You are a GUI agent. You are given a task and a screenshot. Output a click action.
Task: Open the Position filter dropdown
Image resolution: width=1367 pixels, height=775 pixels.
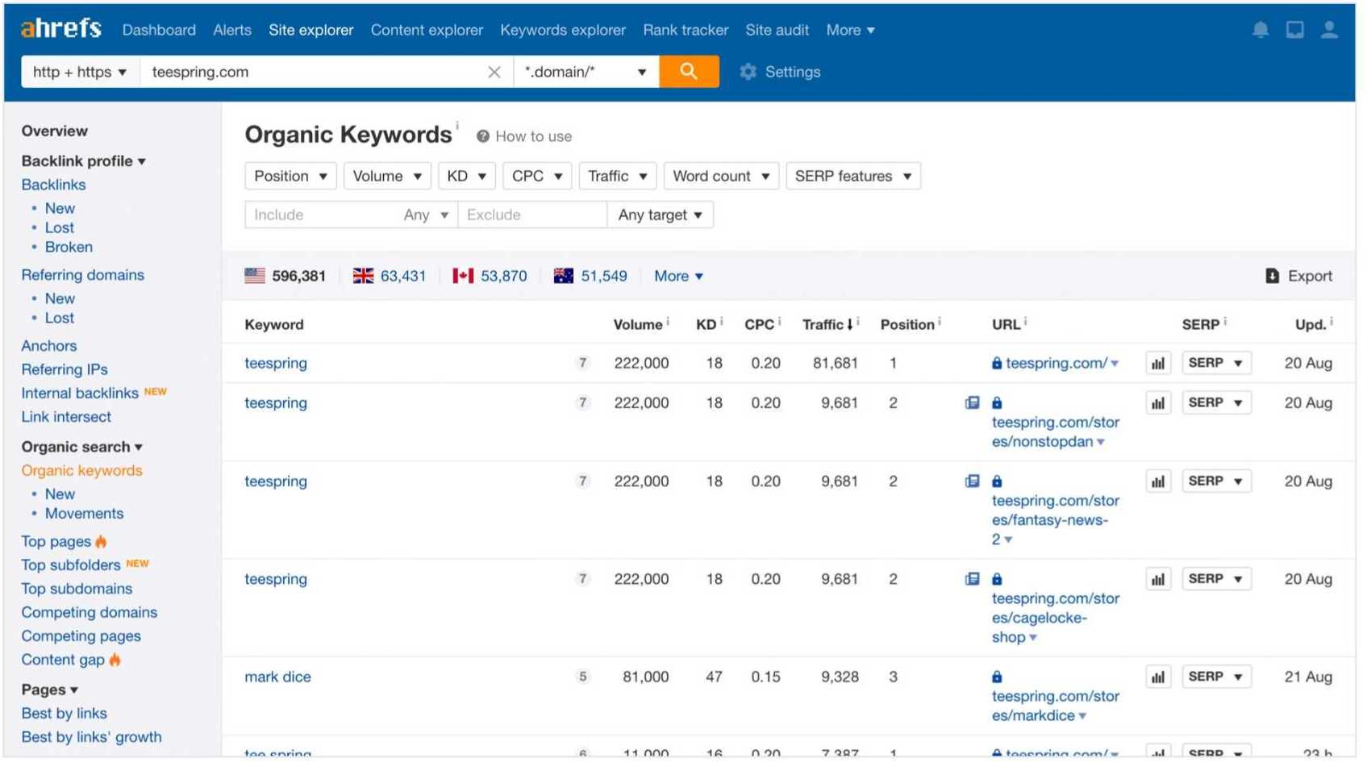292,177
